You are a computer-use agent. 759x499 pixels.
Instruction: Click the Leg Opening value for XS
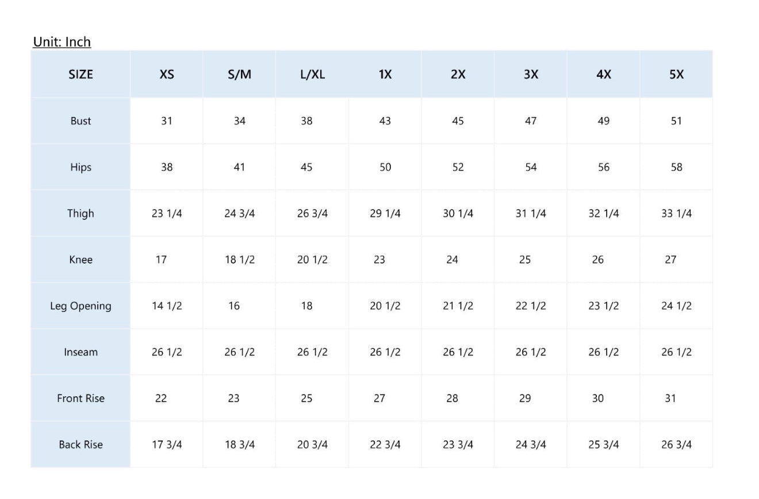[167, 305]
